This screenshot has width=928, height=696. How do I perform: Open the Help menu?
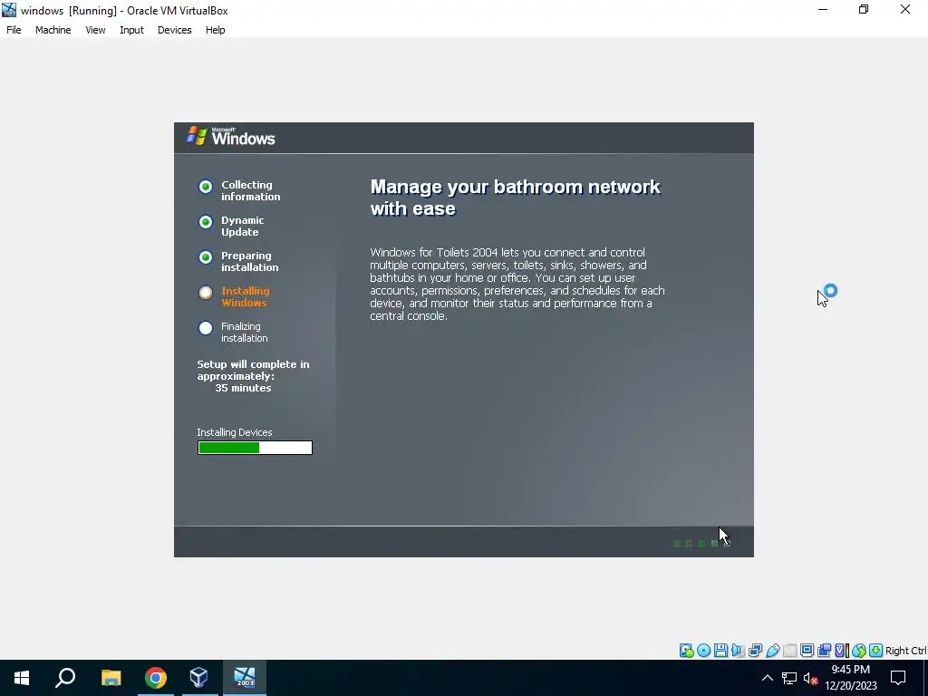click(x=215, y=30)
